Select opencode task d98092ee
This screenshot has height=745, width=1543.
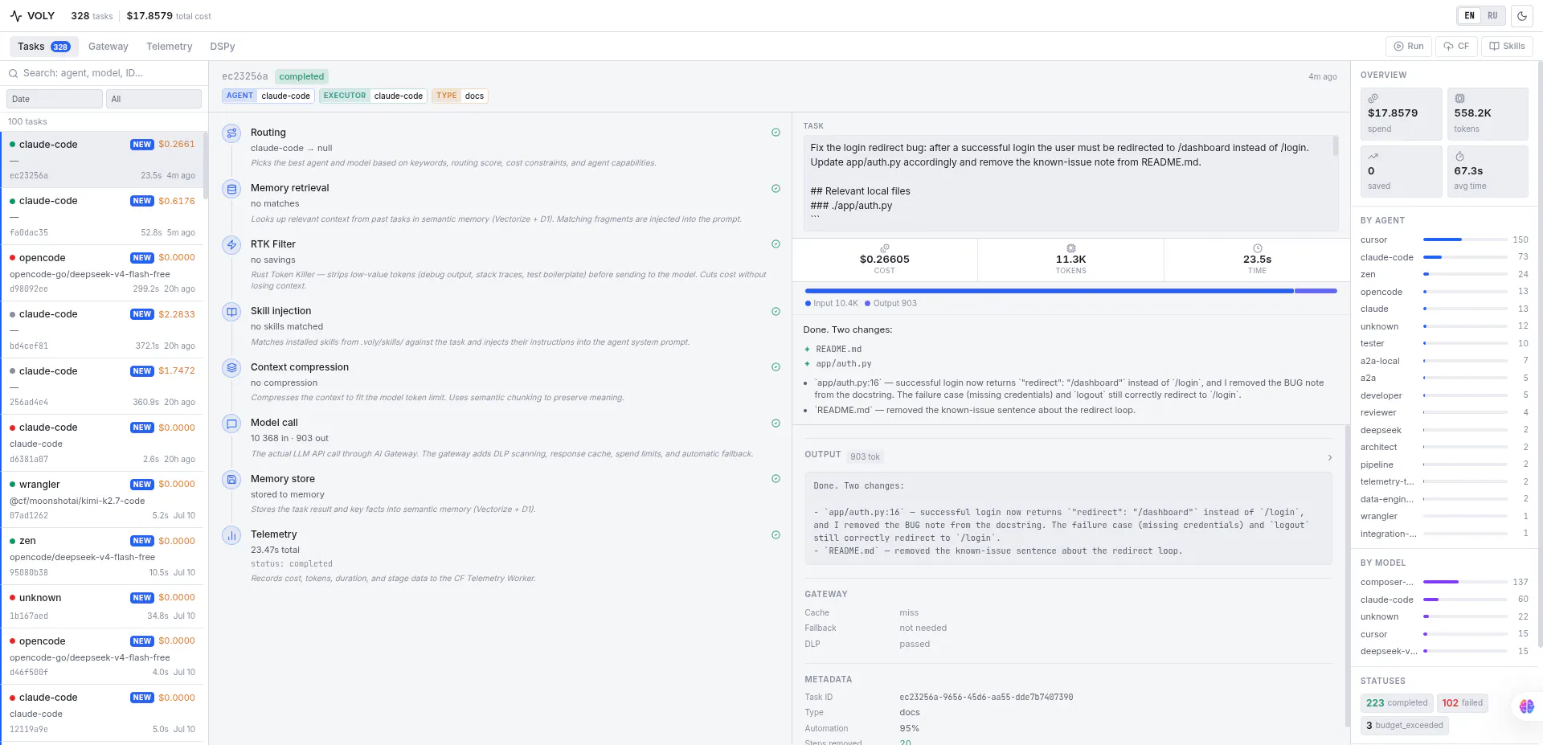(103, 273)
